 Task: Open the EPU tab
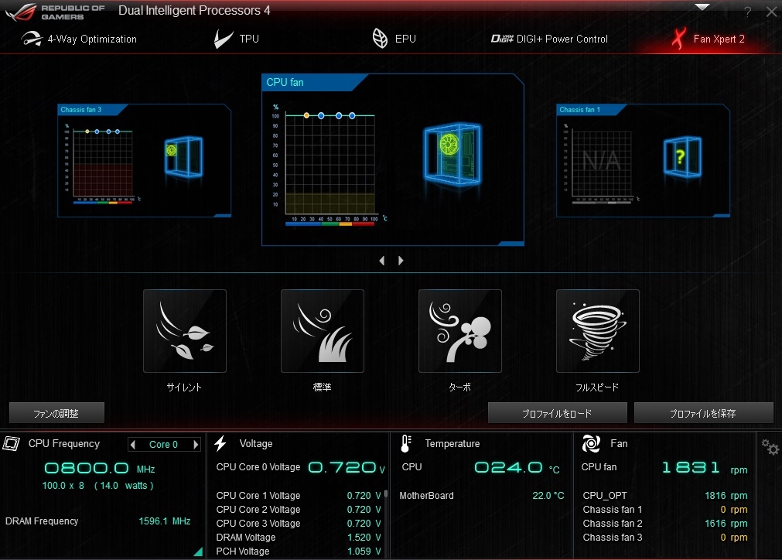click(x=394, y=39)
